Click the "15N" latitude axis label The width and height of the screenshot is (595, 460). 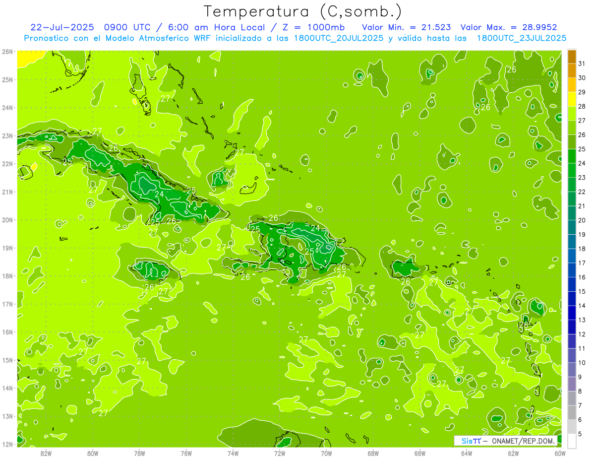[7, 360]
